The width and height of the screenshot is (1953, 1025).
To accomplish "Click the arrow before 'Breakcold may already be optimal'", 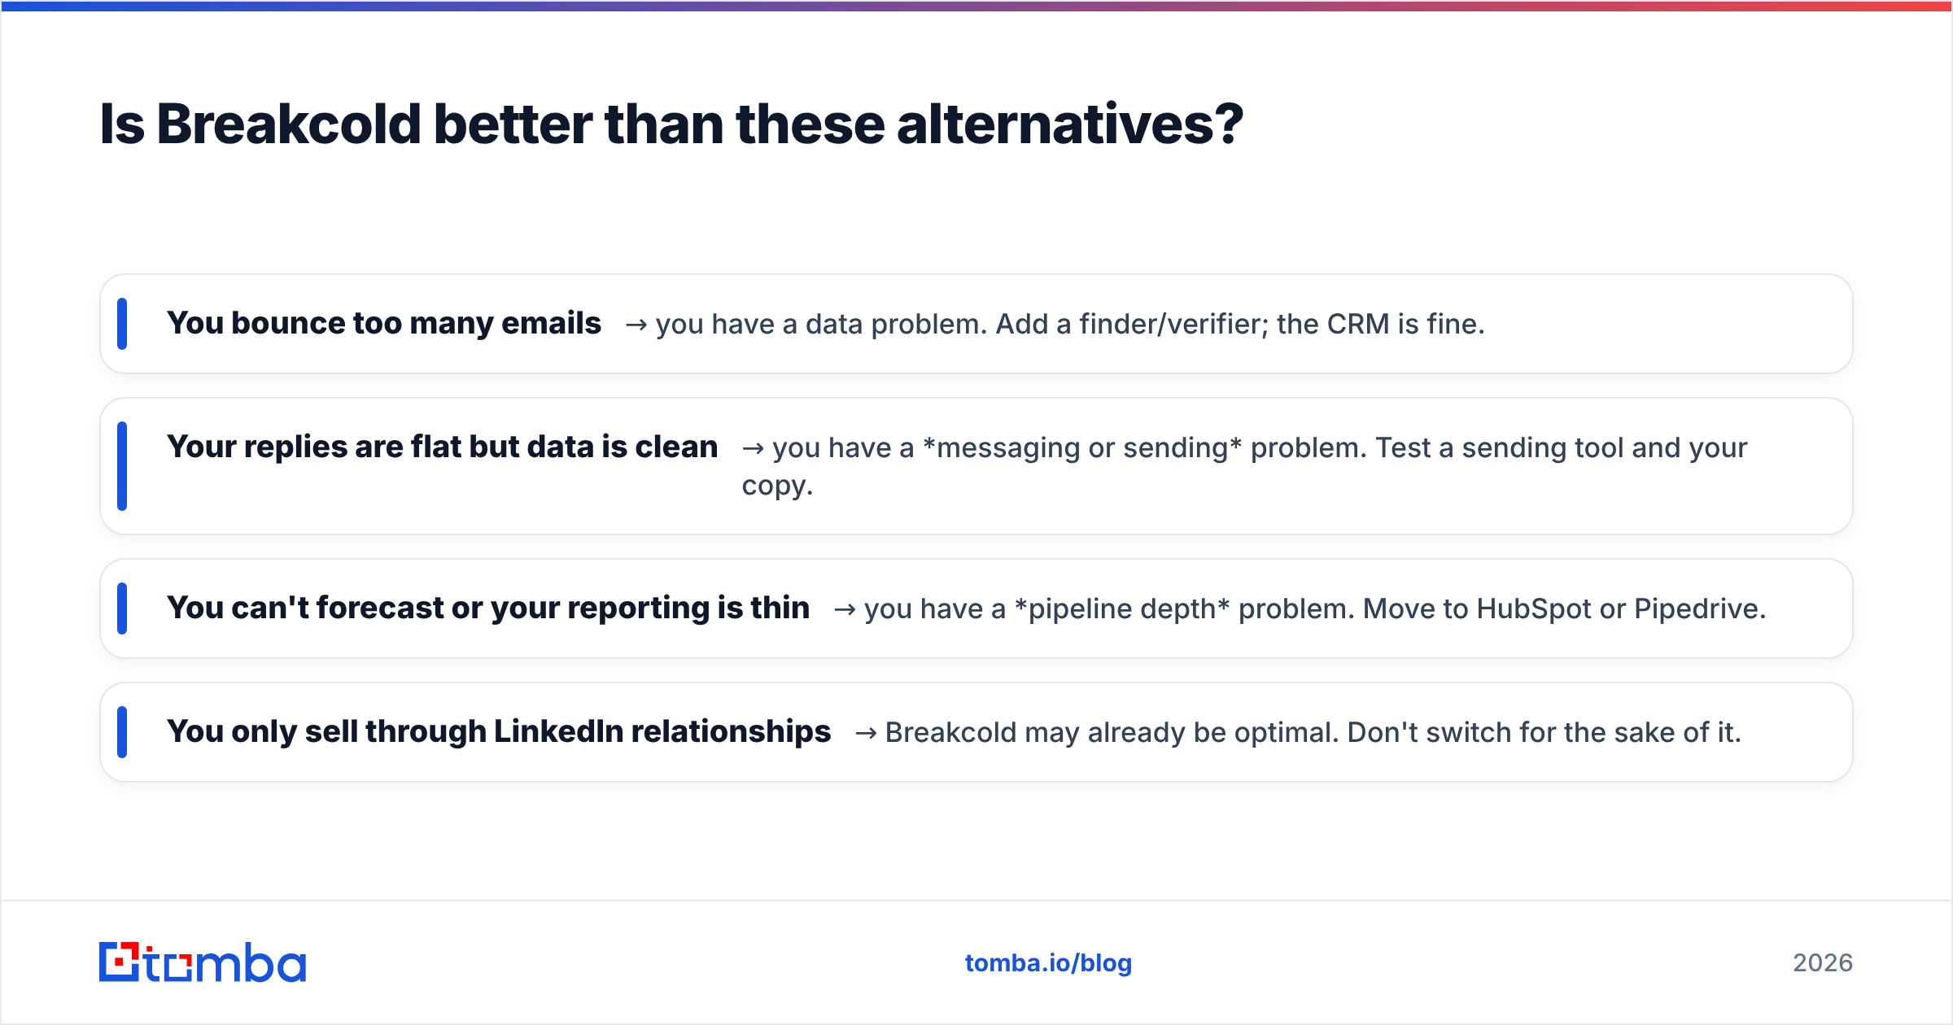I will coord(866,734).
